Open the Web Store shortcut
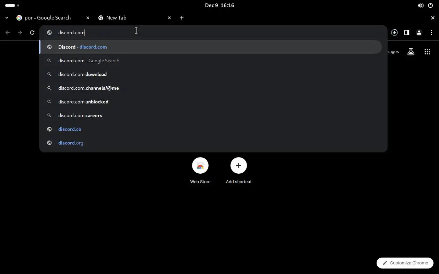Screen dimensions: 439x274 pyautogui.click(x=200, y=171)
